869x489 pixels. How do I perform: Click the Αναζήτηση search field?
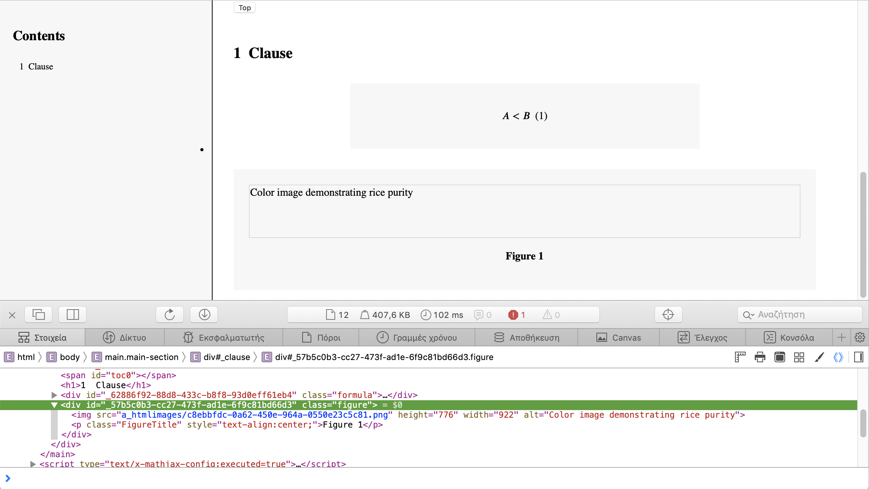pyautogui.click(x=800, y=314)
